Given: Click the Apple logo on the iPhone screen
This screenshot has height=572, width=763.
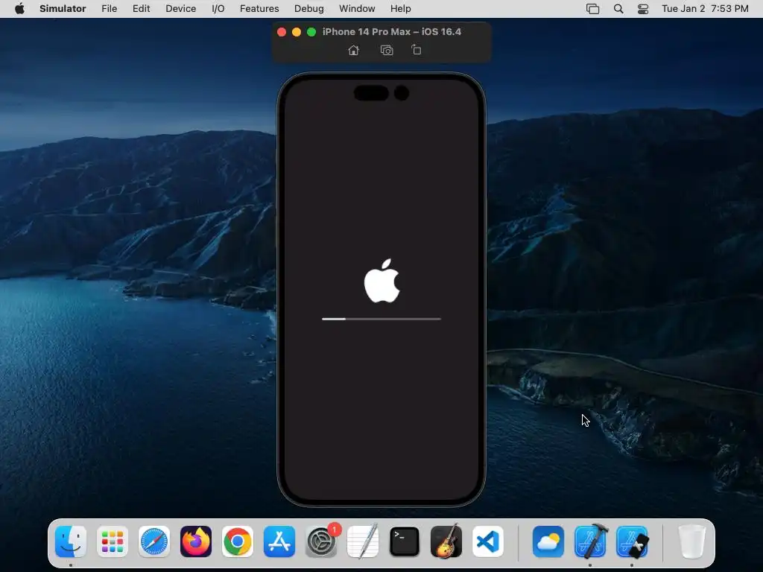Looking at the screenshot, I should coord(382,281).
